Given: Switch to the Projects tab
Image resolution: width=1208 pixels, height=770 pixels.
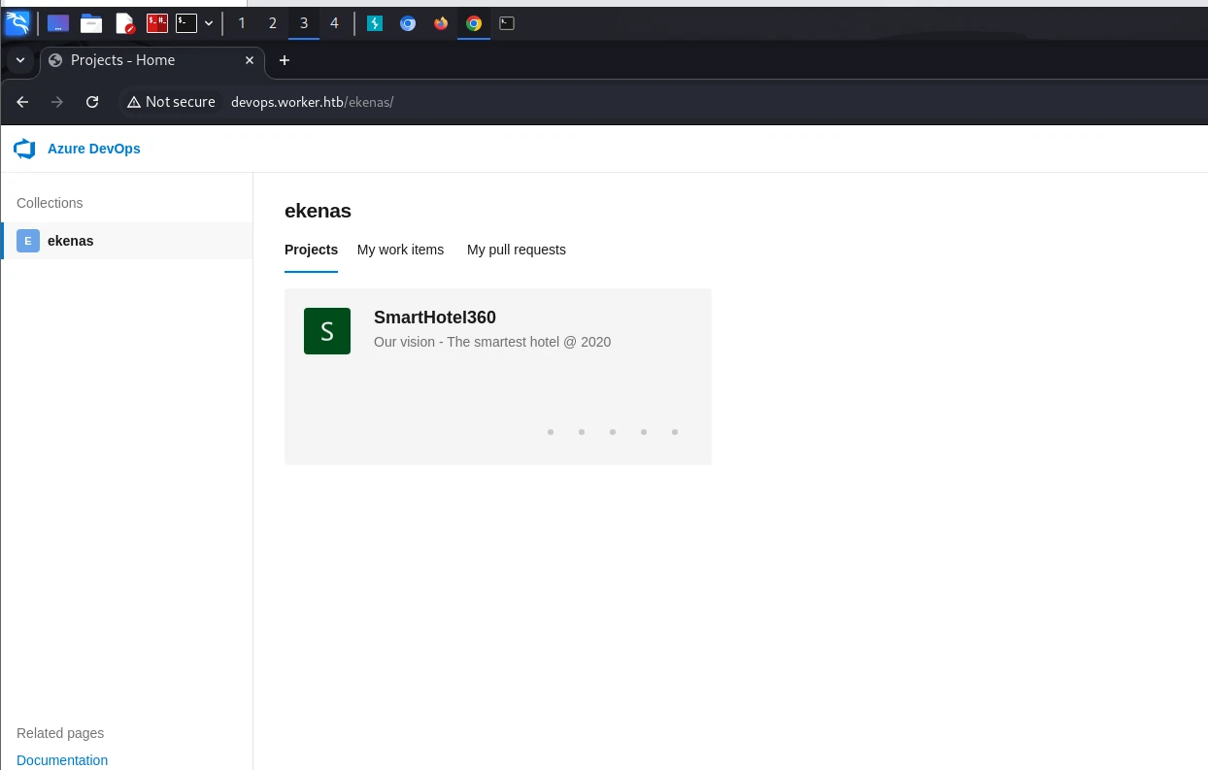Looking at the screenshot, I should point(311,250).
